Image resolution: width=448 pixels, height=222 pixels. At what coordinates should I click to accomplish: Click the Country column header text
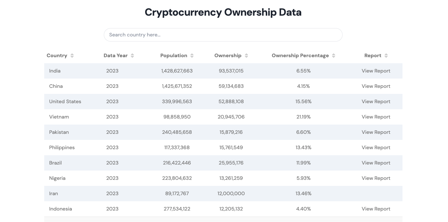pos(57,56)
